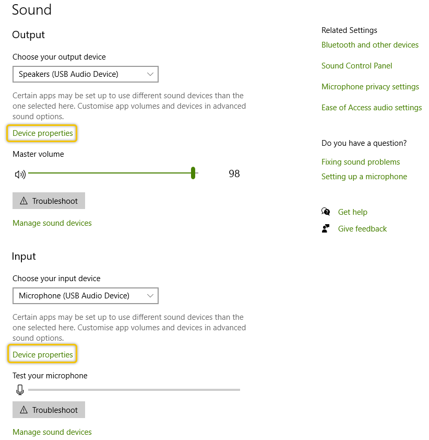The image size is (429, 440).
Task: Click the Get help chat bubble icon
Action: [326, 212]
